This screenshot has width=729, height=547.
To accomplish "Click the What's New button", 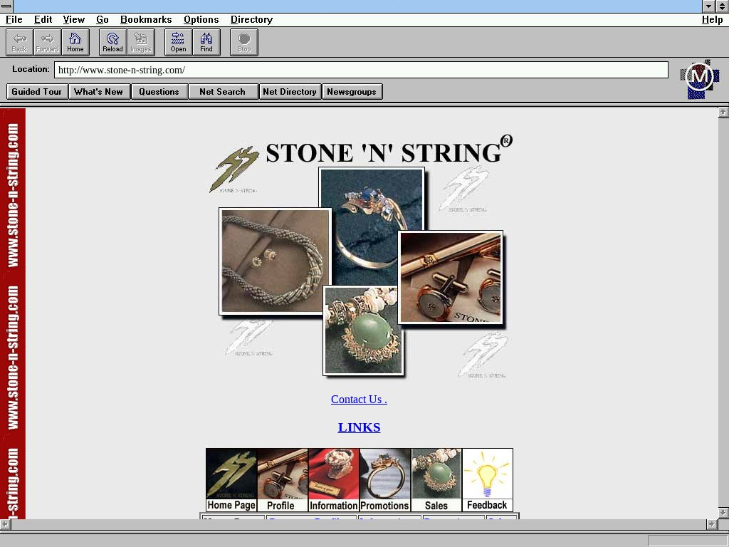I will tap(99, 92).
